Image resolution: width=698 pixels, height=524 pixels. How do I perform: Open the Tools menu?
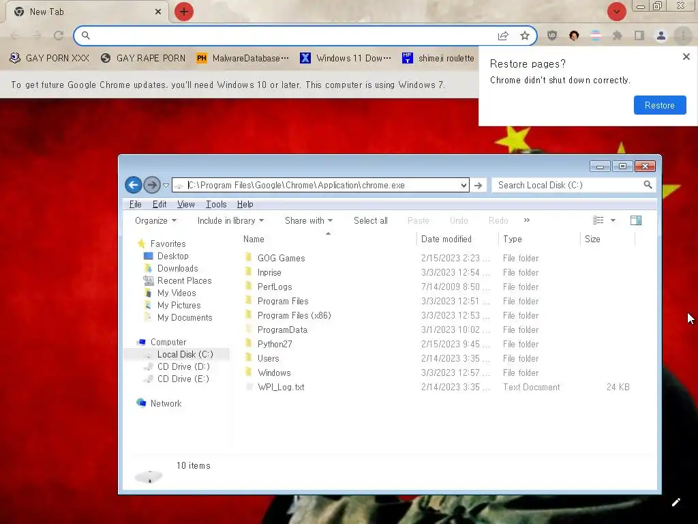(x=216, y=204)
